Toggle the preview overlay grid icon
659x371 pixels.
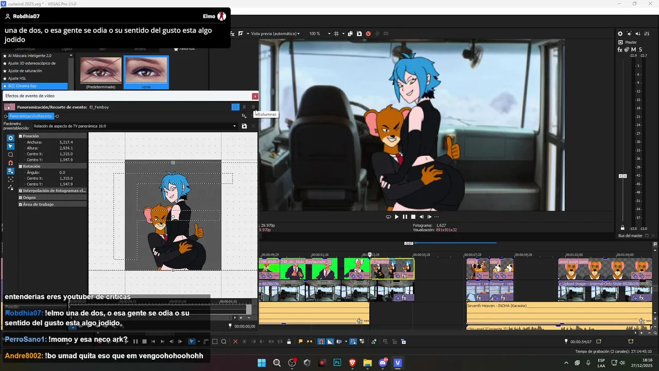tap(336, 33)
